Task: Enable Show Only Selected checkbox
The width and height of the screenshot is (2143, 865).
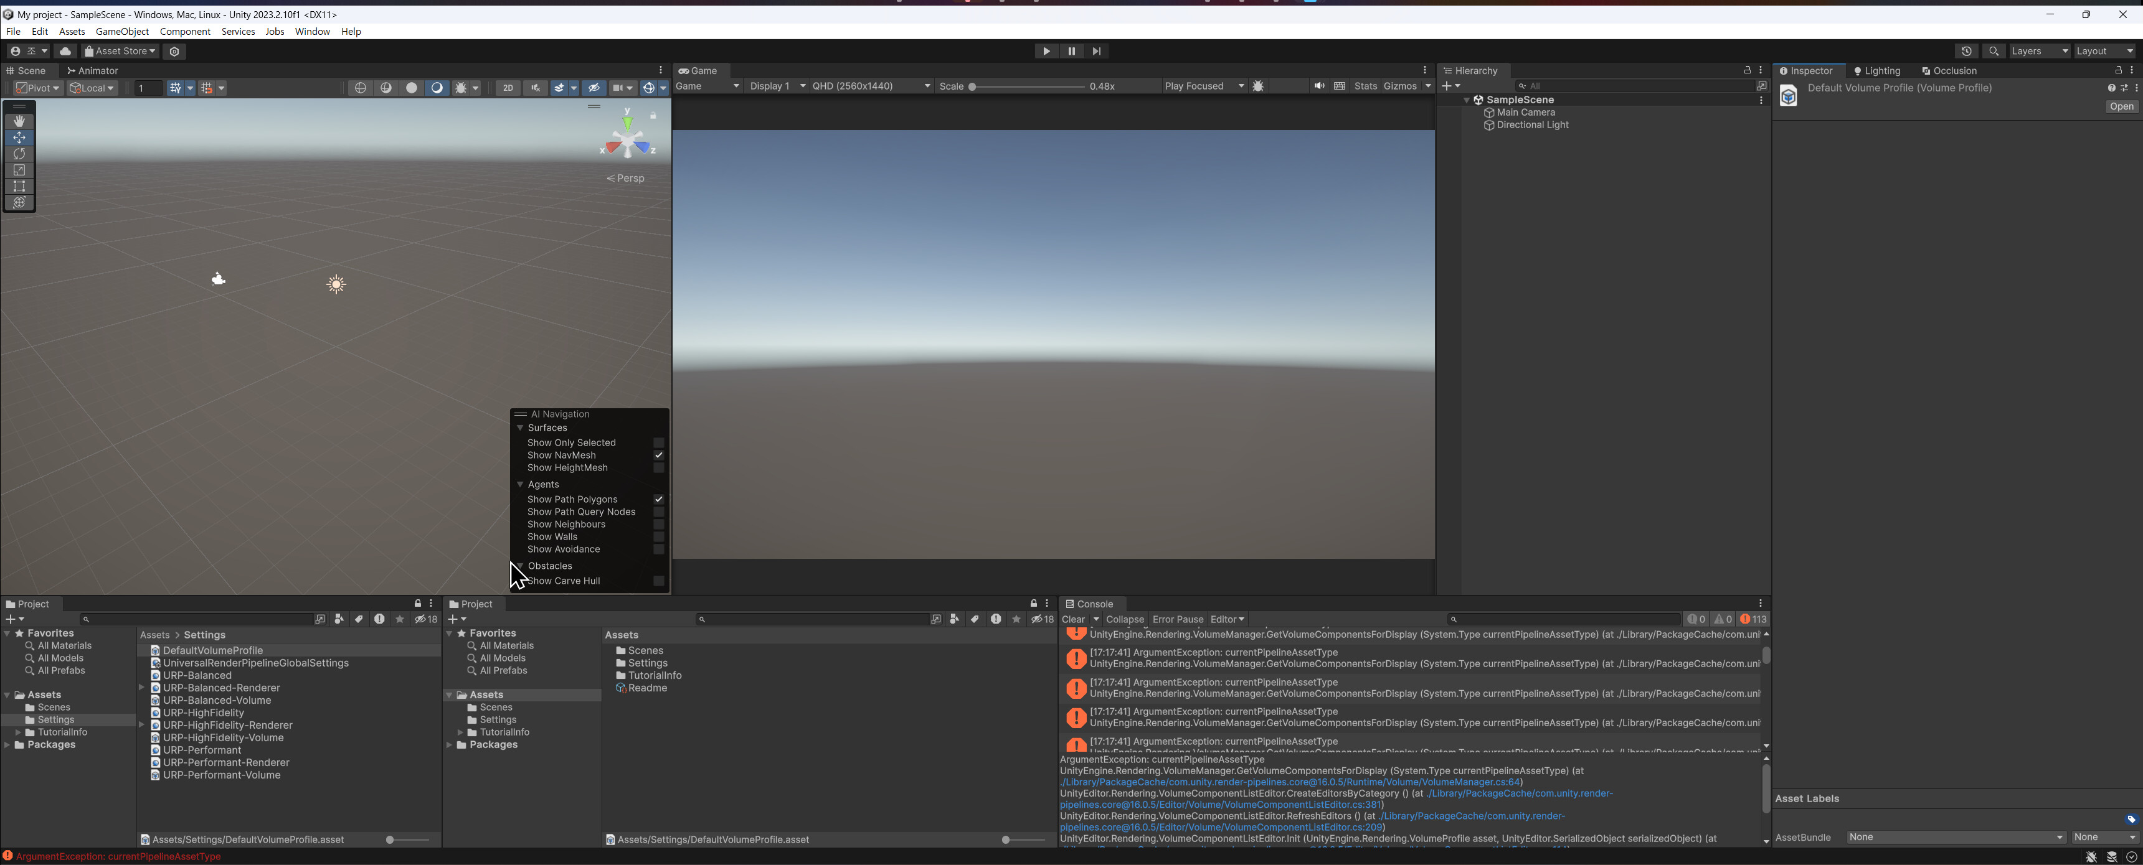Action: tap(658, 443)
